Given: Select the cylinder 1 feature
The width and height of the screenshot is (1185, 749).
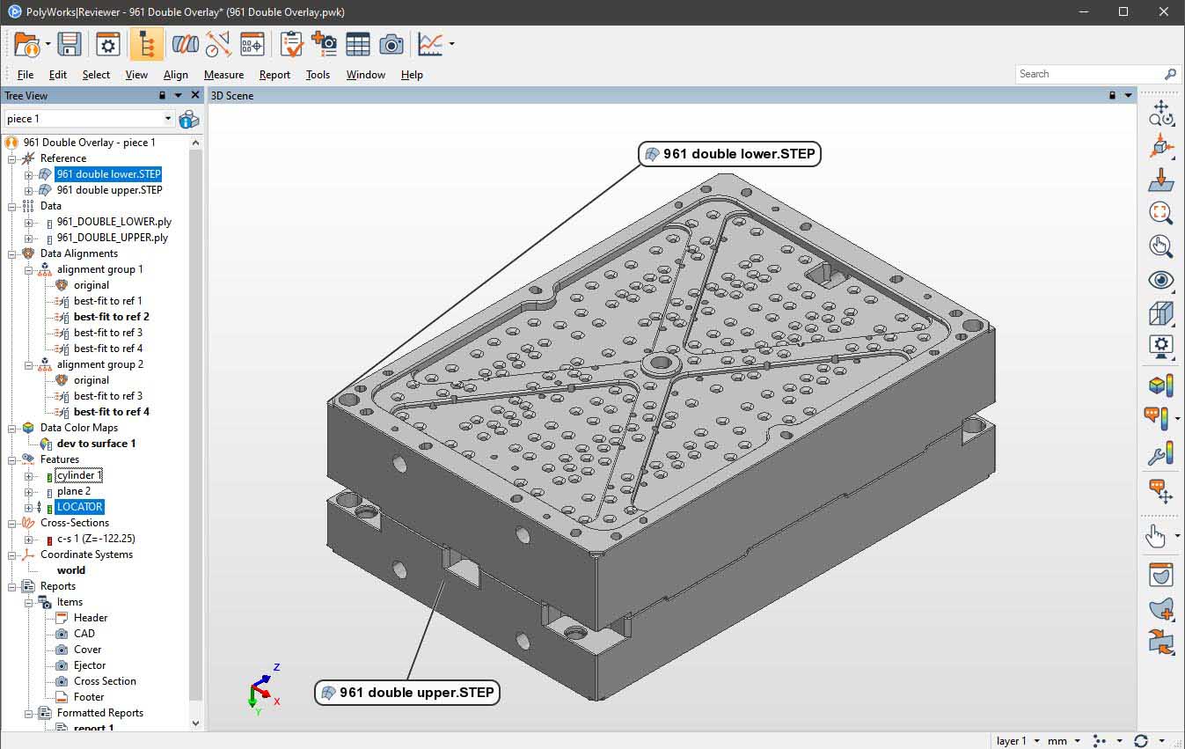Looking at the screenshot, I should click(79, 475).
